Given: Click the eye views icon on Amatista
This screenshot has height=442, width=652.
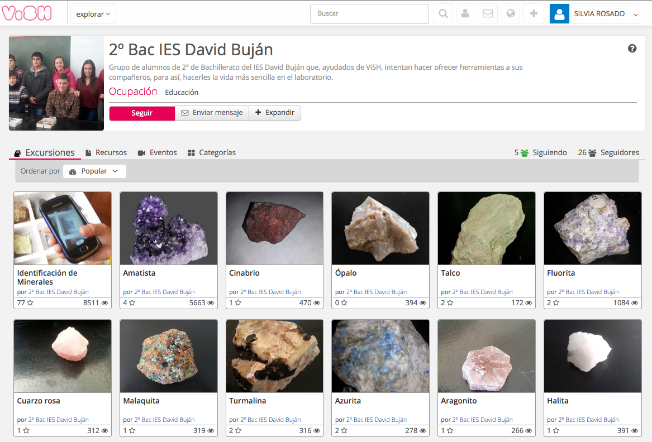Looking at the screenshot, I should 211,303.
